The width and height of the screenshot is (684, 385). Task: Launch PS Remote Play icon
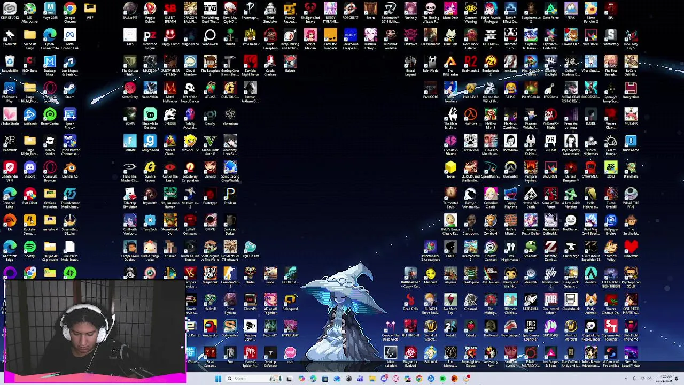pos(10,93)
